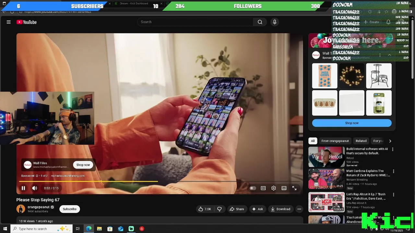Like the video with 7.5K likes
415x233 pixels.
coord(205,209)
